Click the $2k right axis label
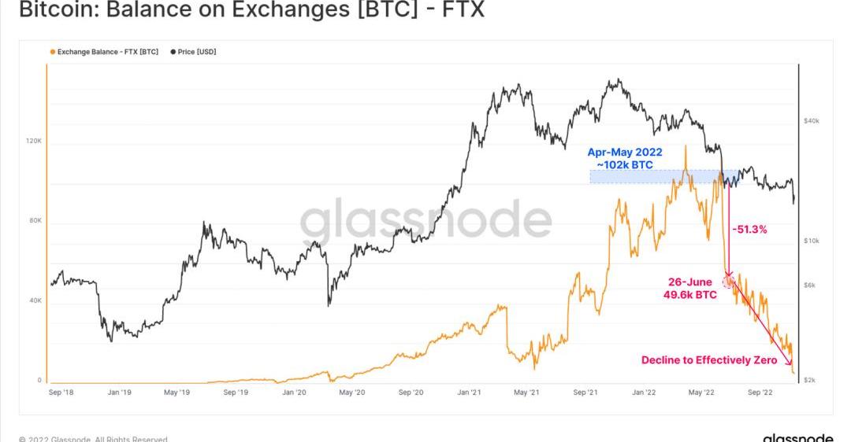The image size is (851, 442). coord(809,380)
